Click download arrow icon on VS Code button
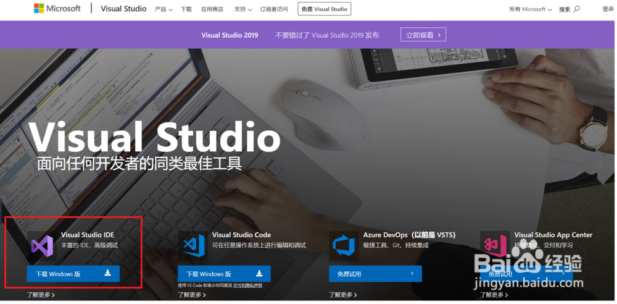 tap(259, 273)
